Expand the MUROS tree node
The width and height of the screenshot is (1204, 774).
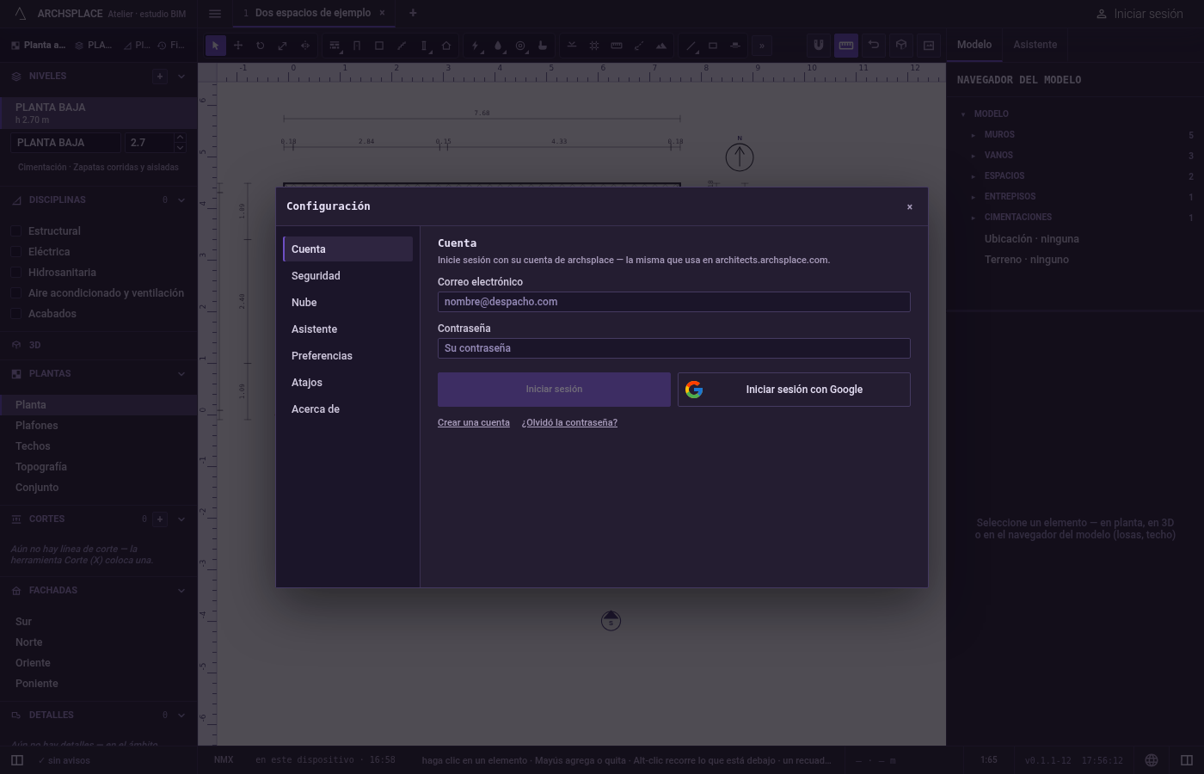973,135
